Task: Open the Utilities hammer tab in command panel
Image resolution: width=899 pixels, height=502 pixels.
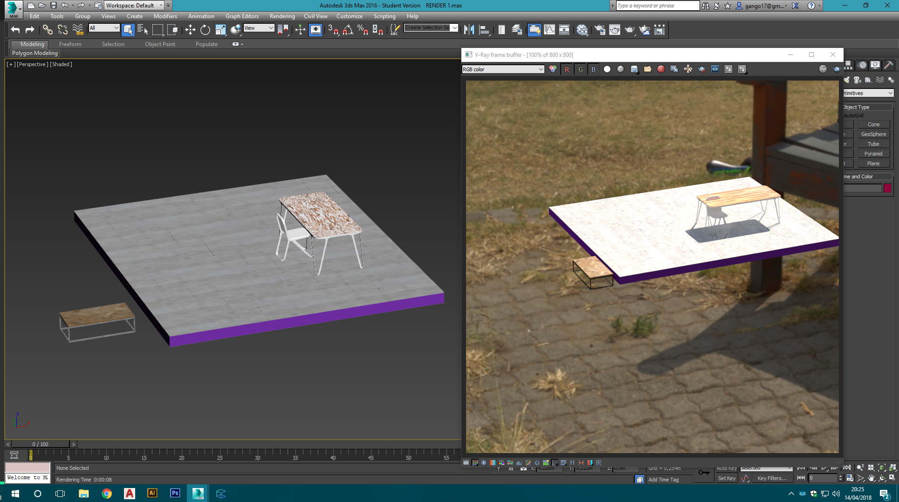Action: pyautogui.click(x=888, y=65)
